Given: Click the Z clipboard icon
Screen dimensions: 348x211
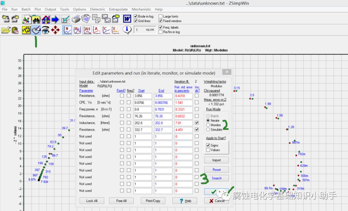Looking at the screenshot, I should (x=15, y=30).
